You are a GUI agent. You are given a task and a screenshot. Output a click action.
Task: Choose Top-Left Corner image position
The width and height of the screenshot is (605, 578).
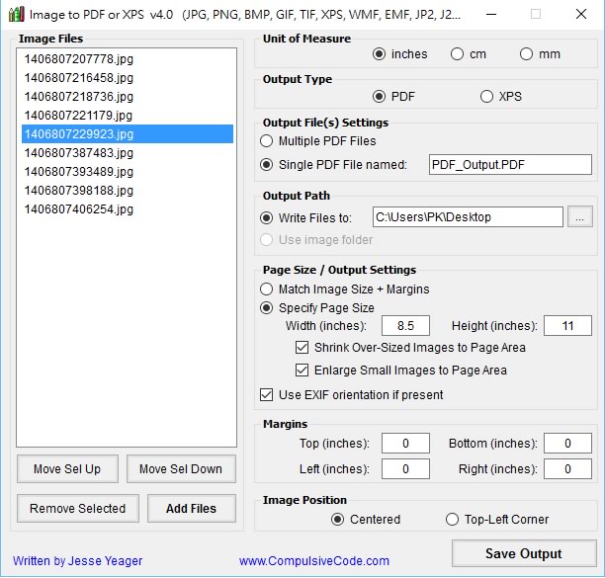[453, 520]
